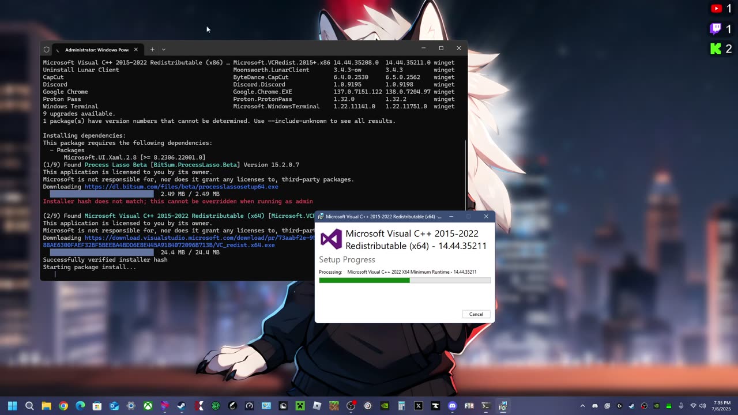
Task: Click the '9 upgrades available.' line
Action: point(79,114)
